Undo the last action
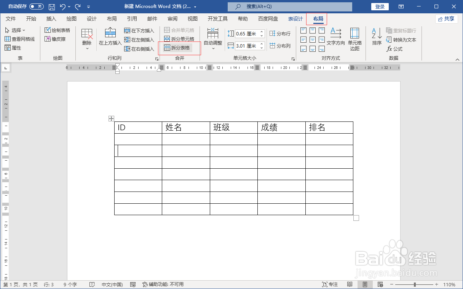The width and height of the screenshot is (463, 289). pos(63,6)
